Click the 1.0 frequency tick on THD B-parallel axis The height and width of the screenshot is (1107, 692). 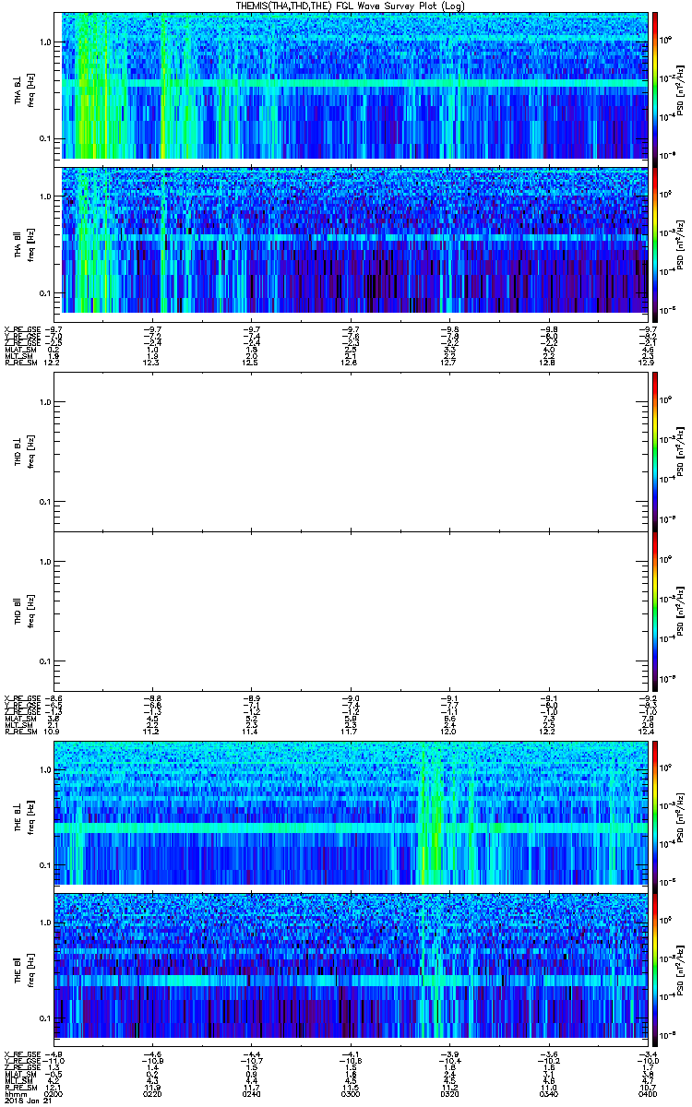[45, 562]
